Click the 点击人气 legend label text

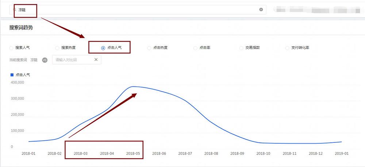click(23, 75)
